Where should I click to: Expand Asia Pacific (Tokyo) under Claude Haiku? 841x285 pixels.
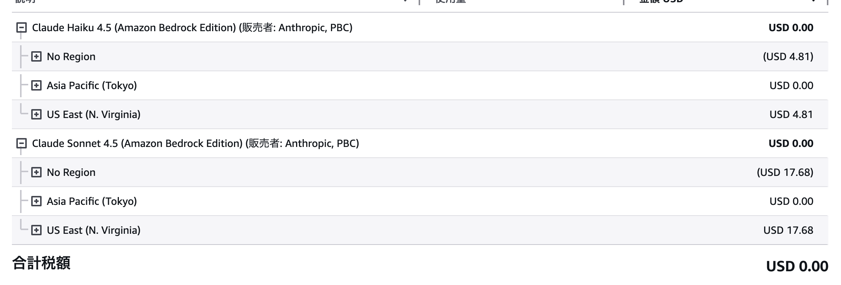[x=36, y=86]
